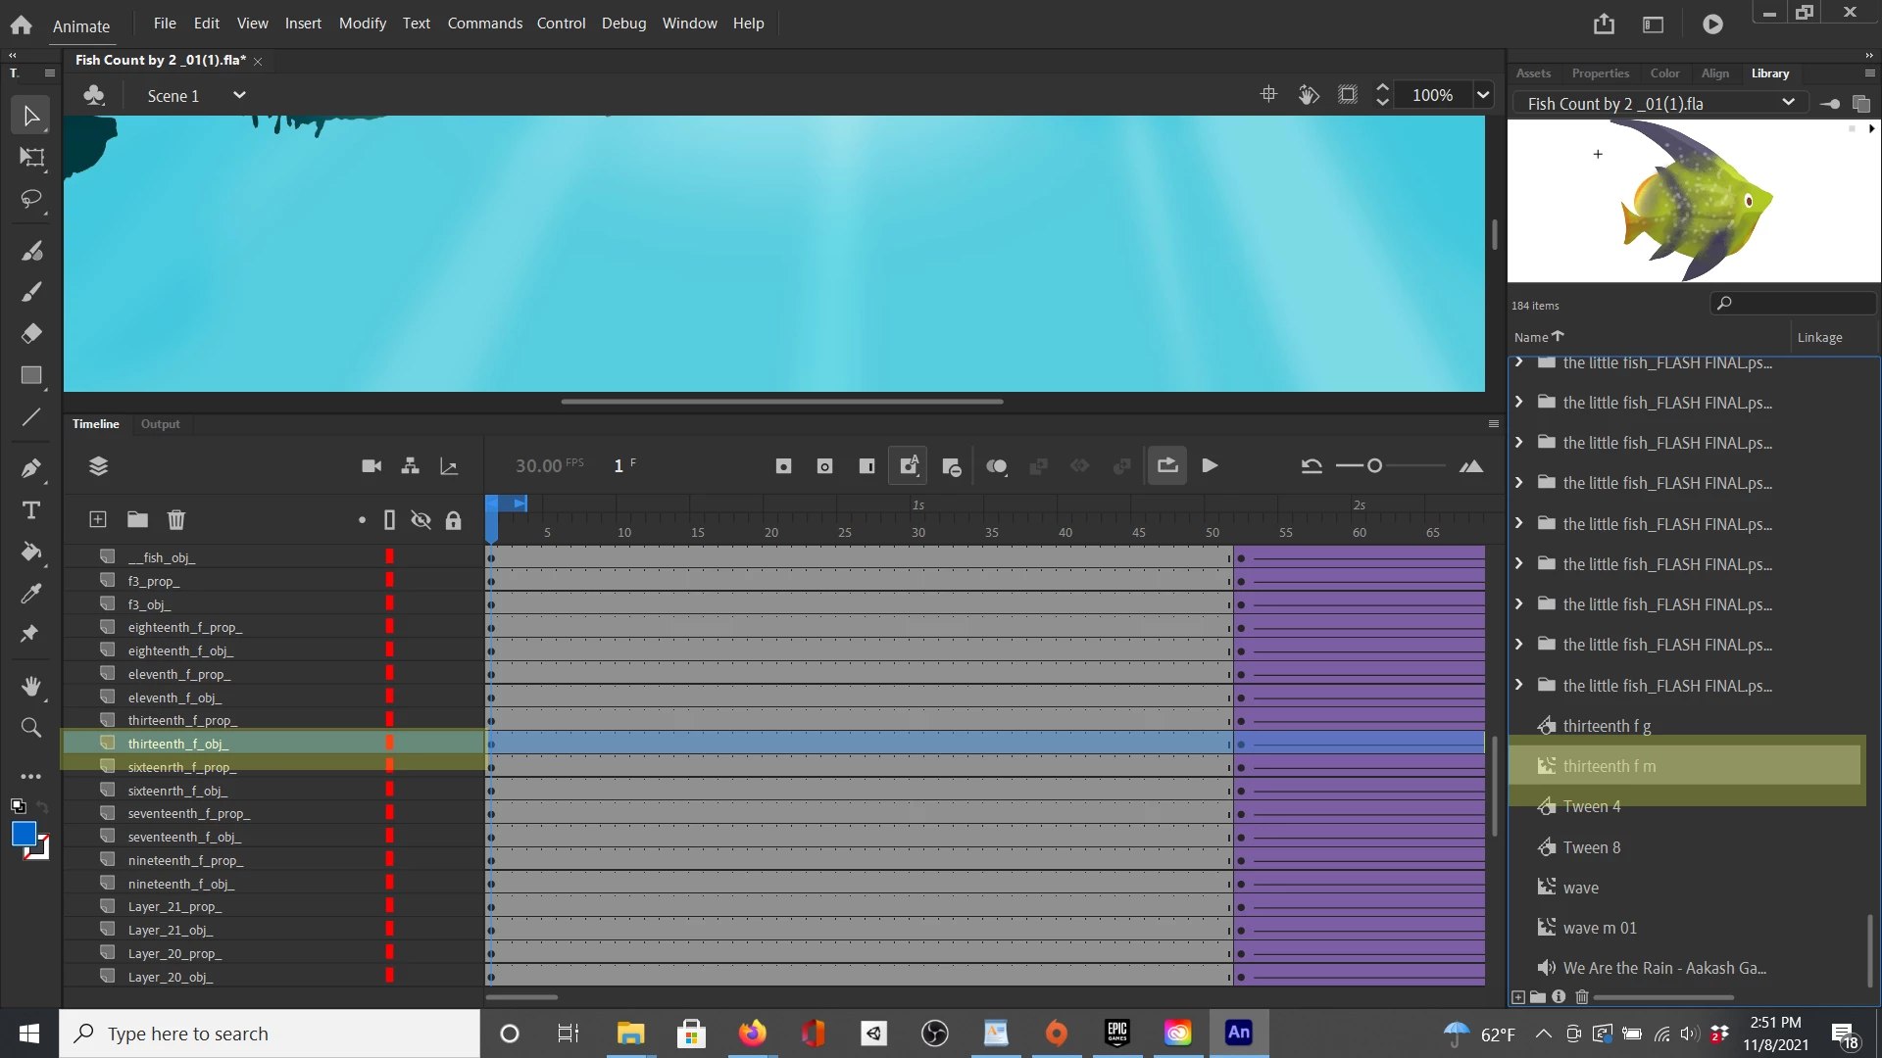Image resolution: width=1882 pixels, height=1058 pixels.
Task: Play the timeline animation
Action: tap(1210, 465)
